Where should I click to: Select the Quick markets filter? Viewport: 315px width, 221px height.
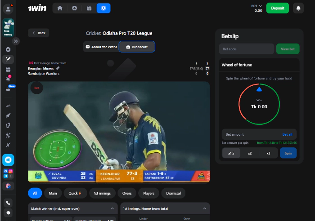pyautogui.click(x=75, y=193)
